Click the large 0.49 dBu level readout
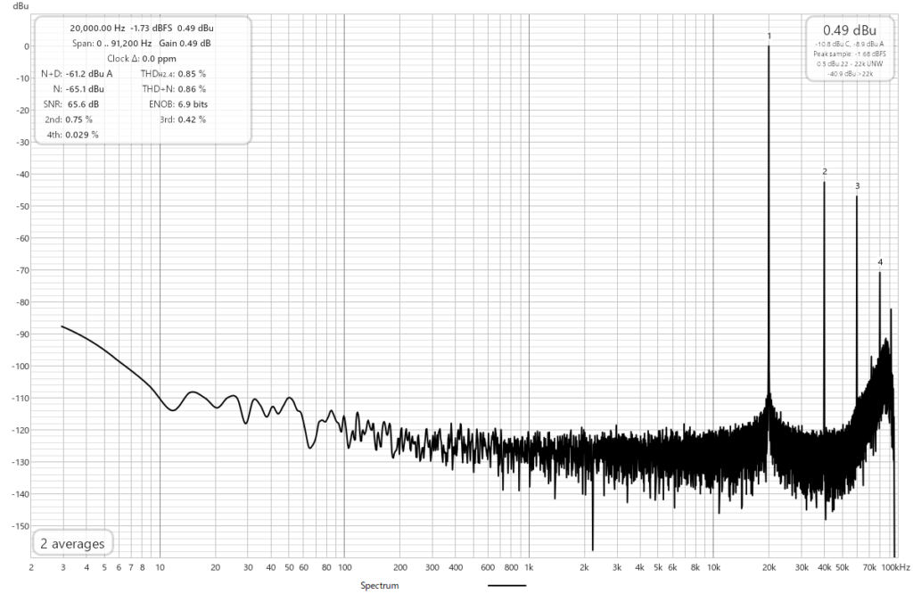 pos(849,30)
